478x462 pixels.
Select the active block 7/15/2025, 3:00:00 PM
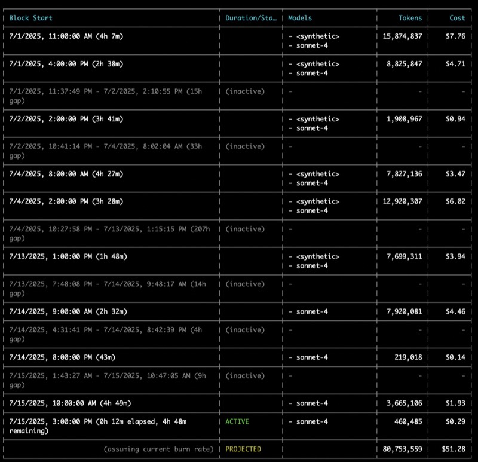point(98,426)
